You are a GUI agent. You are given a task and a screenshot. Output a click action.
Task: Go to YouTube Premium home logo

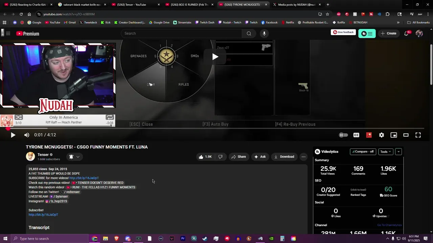[27, 33]
